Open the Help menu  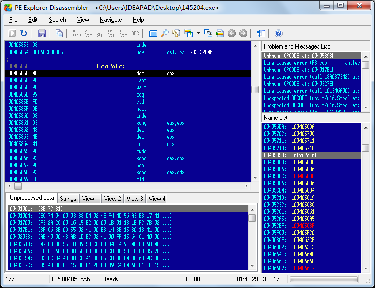coord(138,20)
